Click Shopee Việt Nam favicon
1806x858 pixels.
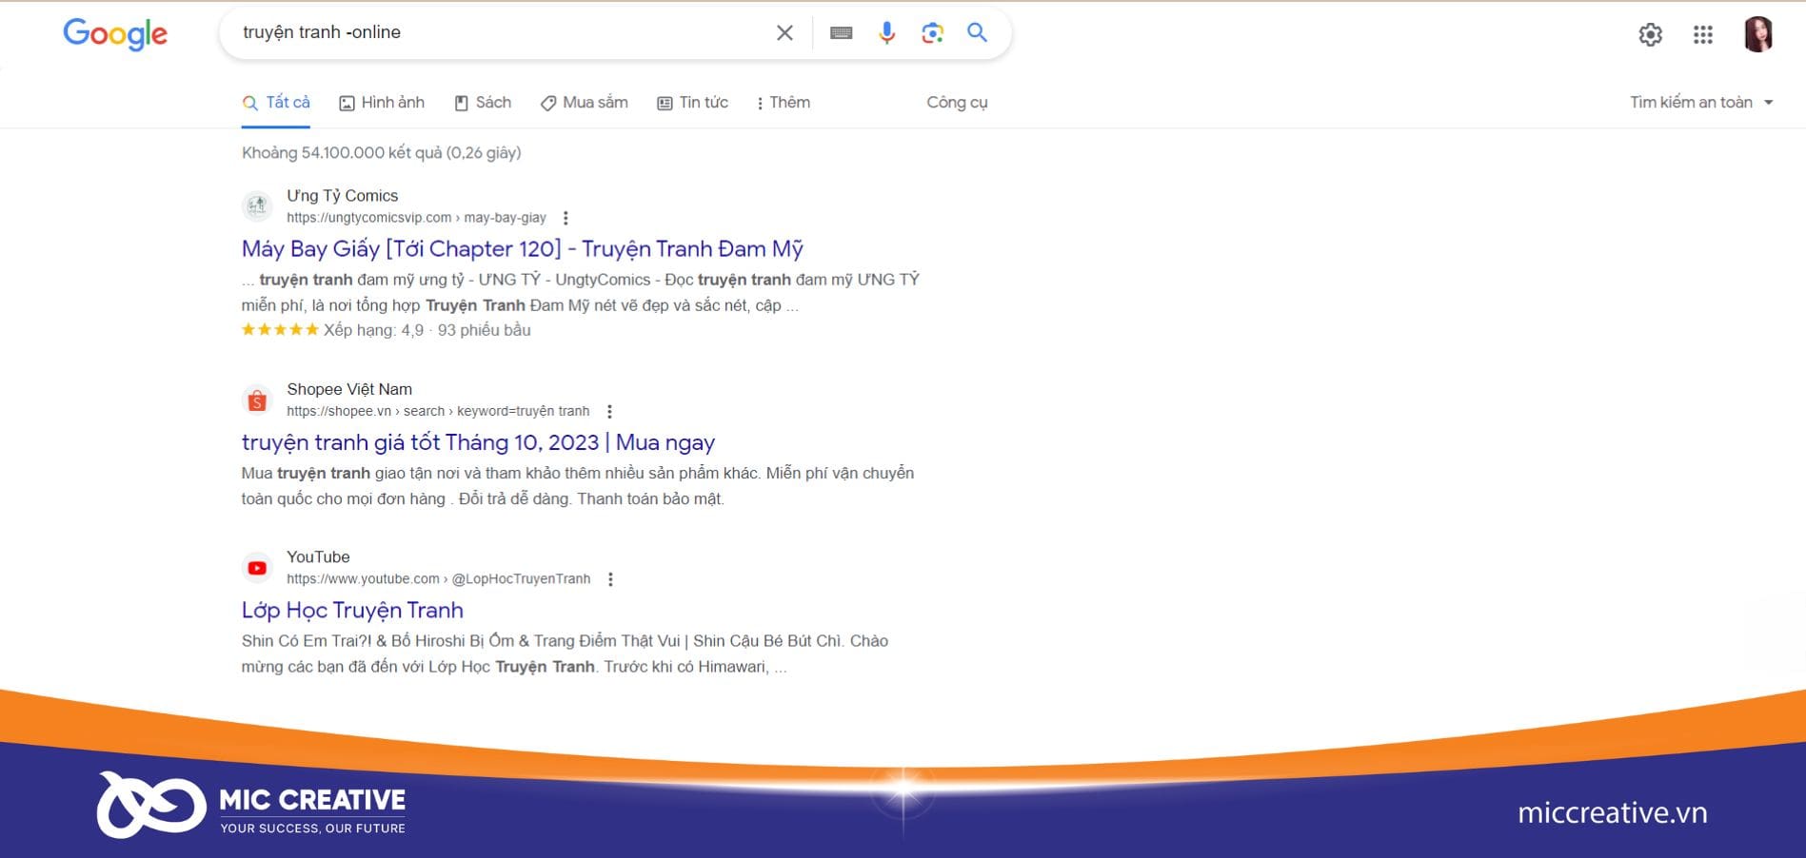[257, 400]
